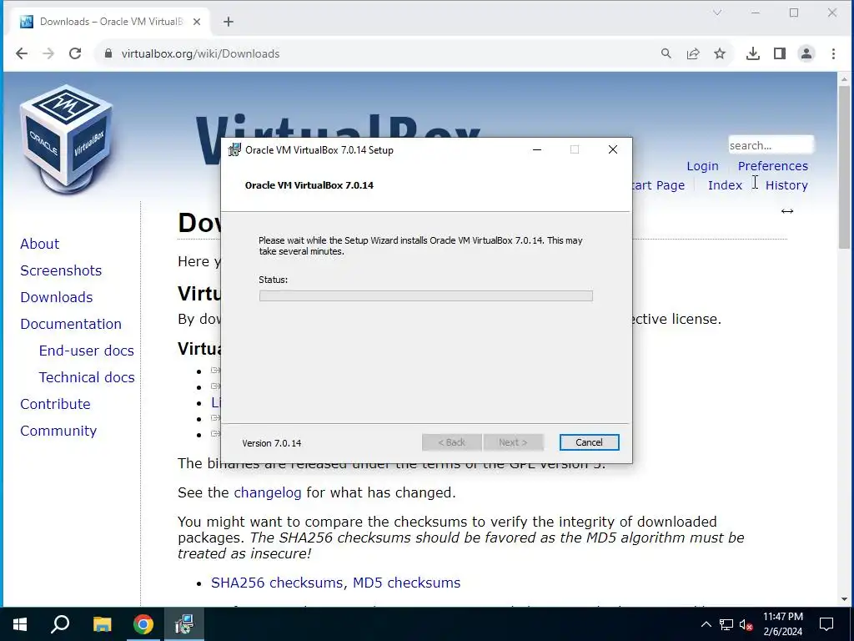
Task: Open the changelog link
Action: (x=268, y=492)
